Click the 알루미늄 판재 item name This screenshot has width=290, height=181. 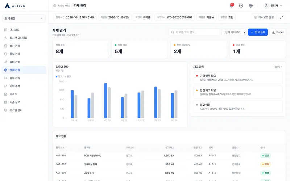[91, 164]
